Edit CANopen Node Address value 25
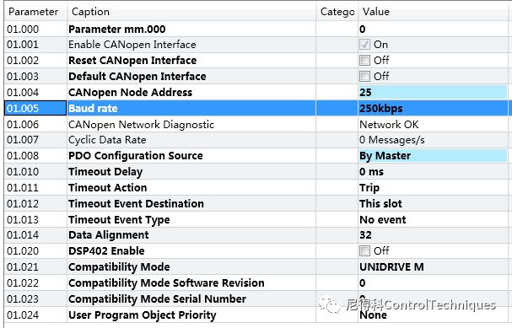The width and height of the screenshot is (512, 328). pyautogui.click(x=433, y=93)
